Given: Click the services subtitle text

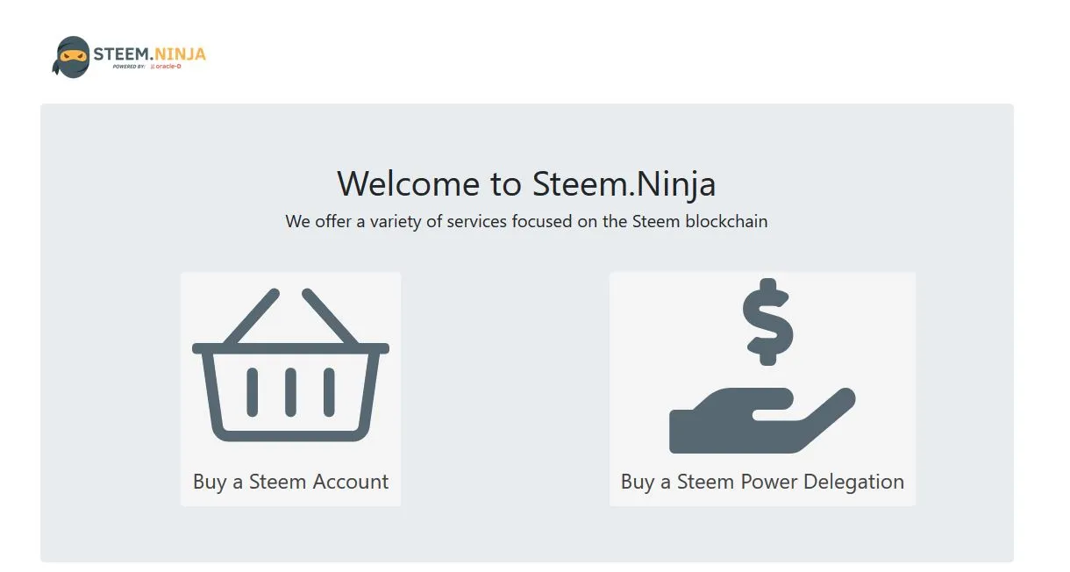Looking at the screenshot, I should point(526,221).
